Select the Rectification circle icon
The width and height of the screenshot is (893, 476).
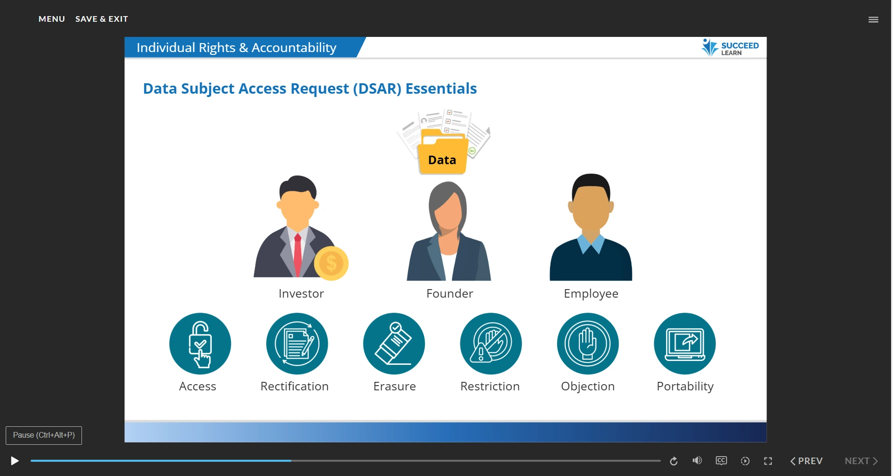(297, 344)
